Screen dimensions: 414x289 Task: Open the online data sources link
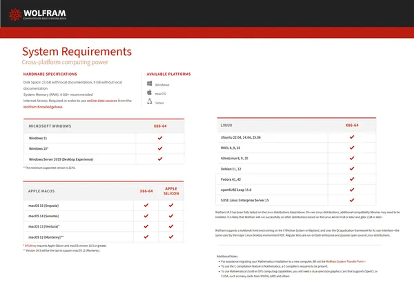click(102, 101)
